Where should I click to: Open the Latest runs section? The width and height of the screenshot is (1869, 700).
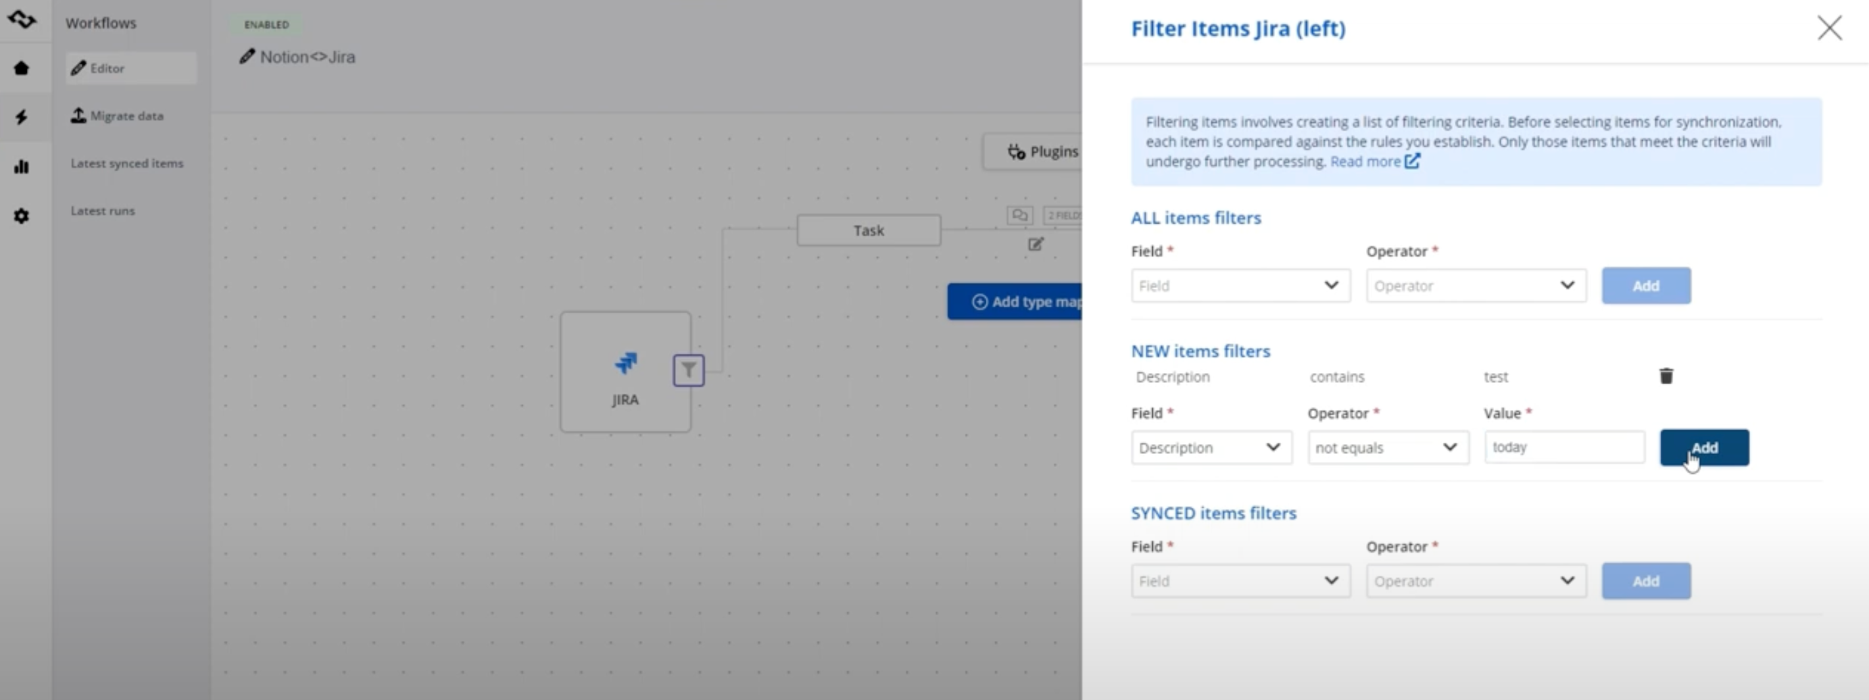pos(103,211)
